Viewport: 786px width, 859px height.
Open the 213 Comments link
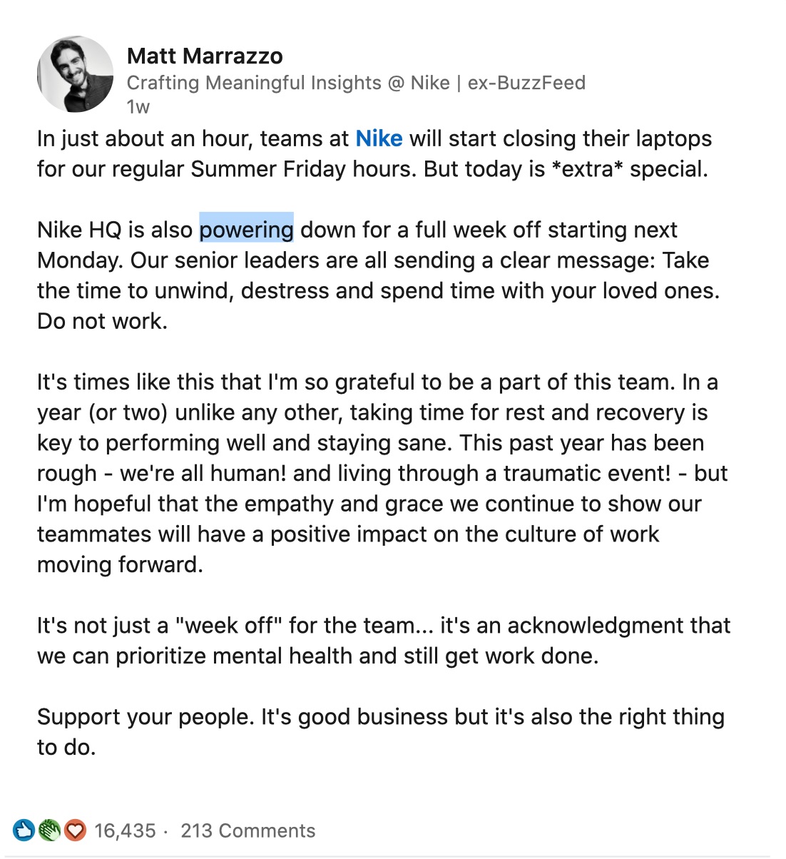click(247, 830)
